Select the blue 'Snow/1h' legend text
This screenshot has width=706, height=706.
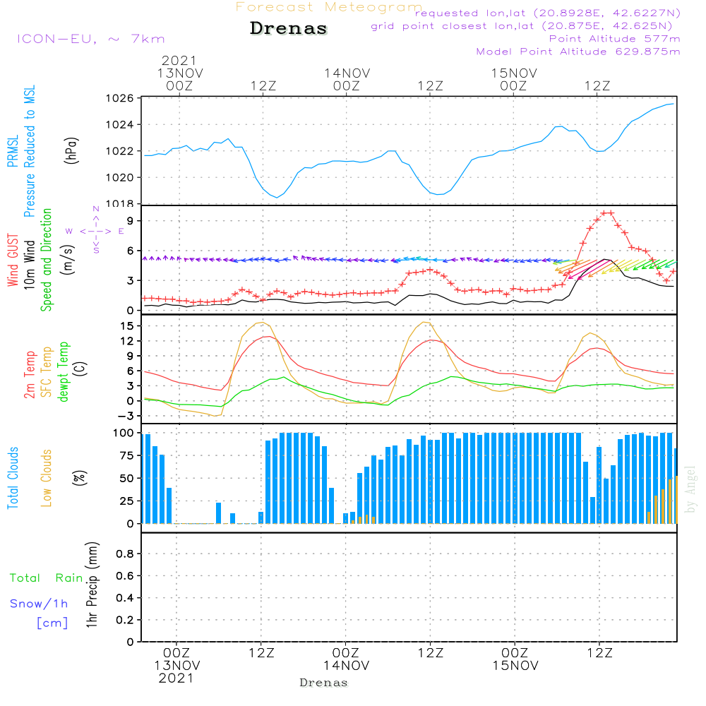point(39,604)
